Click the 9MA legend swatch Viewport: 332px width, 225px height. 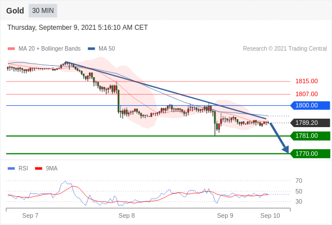(38, 169)
